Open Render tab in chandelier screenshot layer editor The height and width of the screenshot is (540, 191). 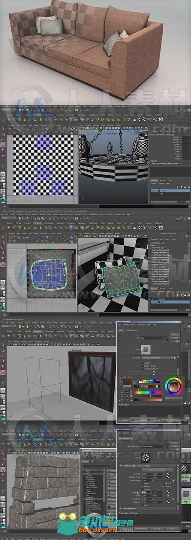coord(163,180)
